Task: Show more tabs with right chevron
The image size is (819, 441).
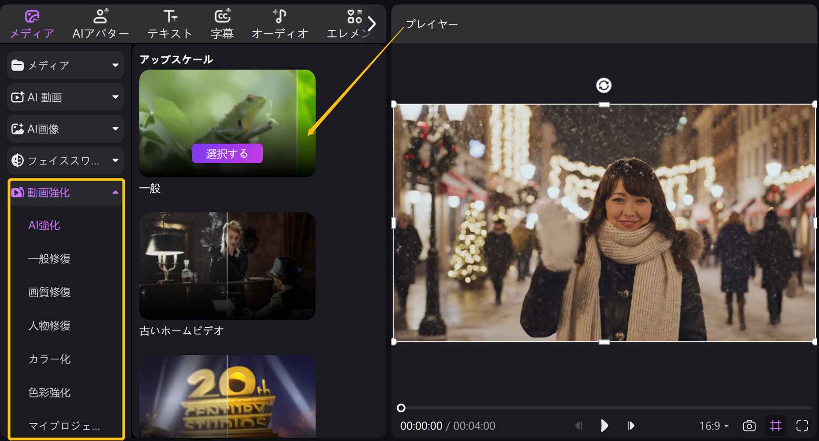Action: [x=372, y=24]
